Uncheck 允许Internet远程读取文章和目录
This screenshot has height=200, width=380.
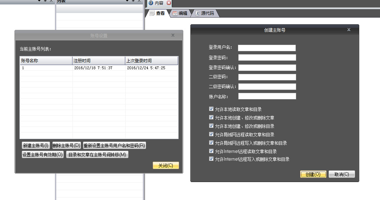point(211,151)
